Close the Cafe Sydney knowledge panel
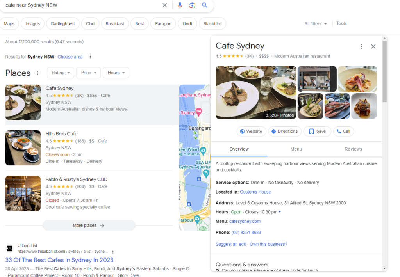The height and width of the screenshot is (277, 400). tap(373, 46)
